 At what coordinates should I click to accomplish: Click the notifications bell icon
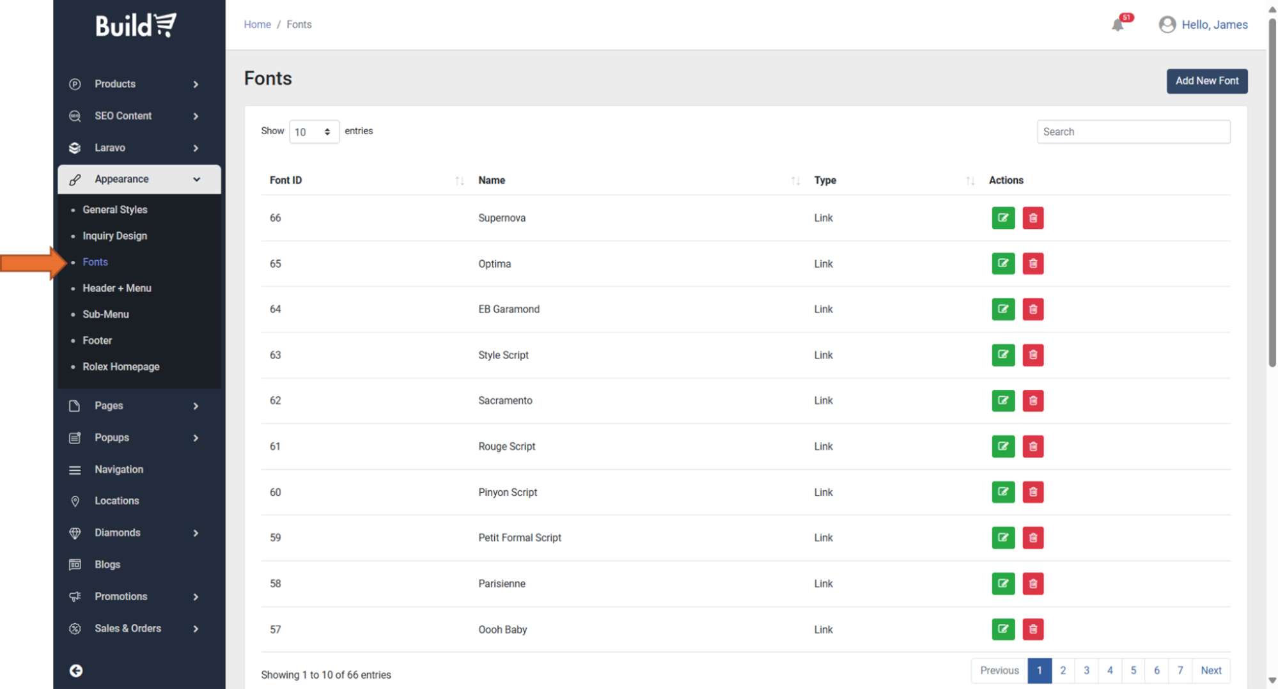click(x=1118, y=25)
